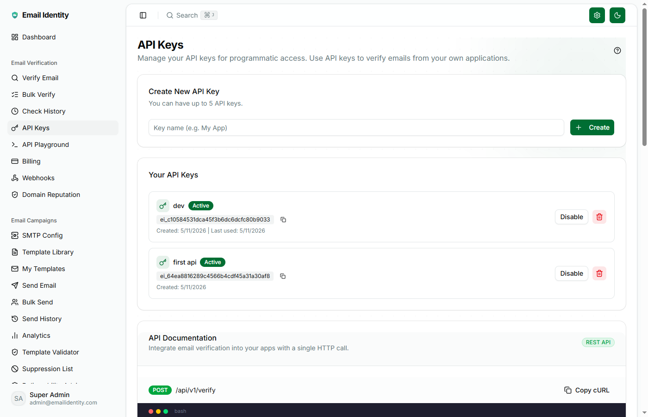Open Template Validator

(63, 352)
